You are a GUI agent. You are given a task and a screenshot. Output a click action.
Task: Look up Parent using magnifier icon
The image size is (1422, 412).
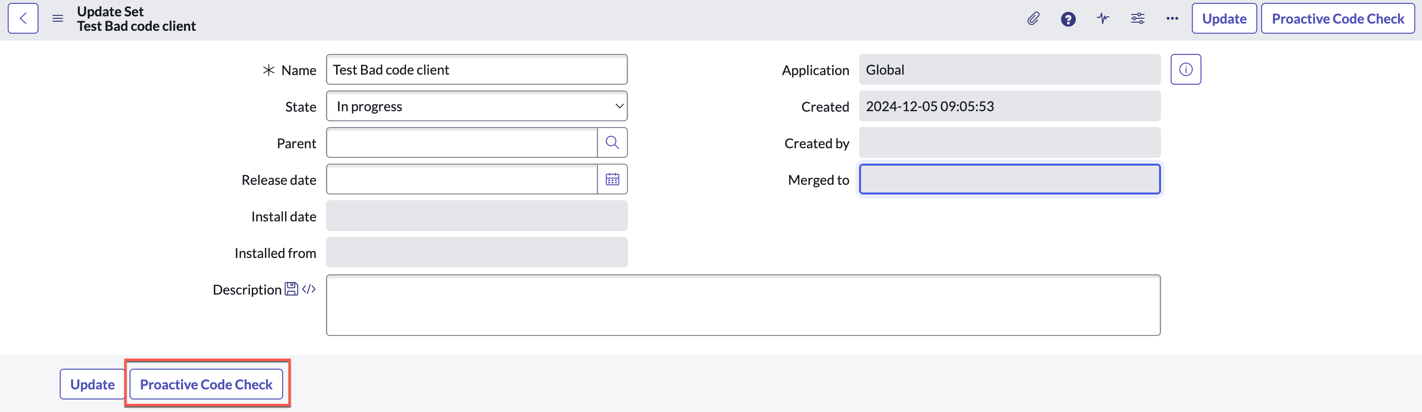point(612,143)
